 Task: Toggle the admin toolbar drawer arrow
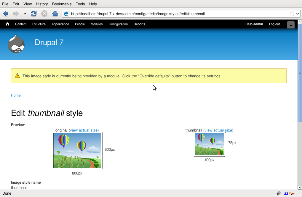click(291, 25)
